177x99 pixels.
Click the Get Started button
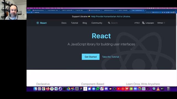tap(91, 57)
